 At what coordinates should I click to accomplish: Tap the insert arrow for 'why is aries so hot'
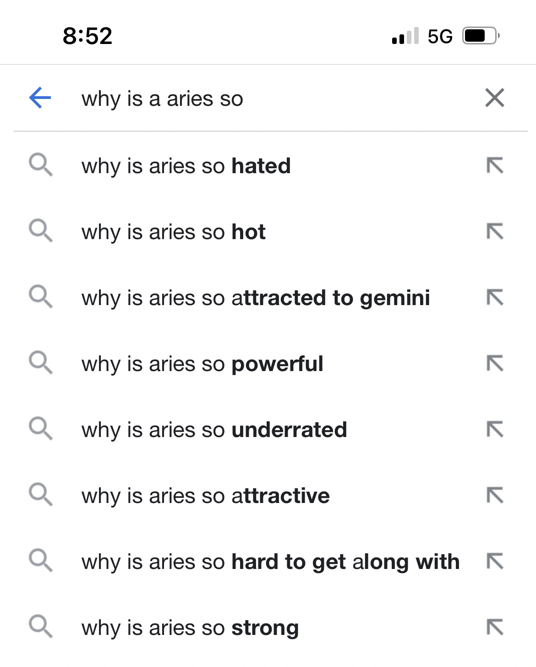pos(495,232)
